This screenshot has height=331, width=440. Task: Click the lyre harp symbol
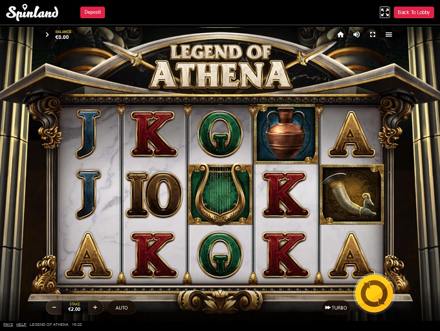(220, 194)
